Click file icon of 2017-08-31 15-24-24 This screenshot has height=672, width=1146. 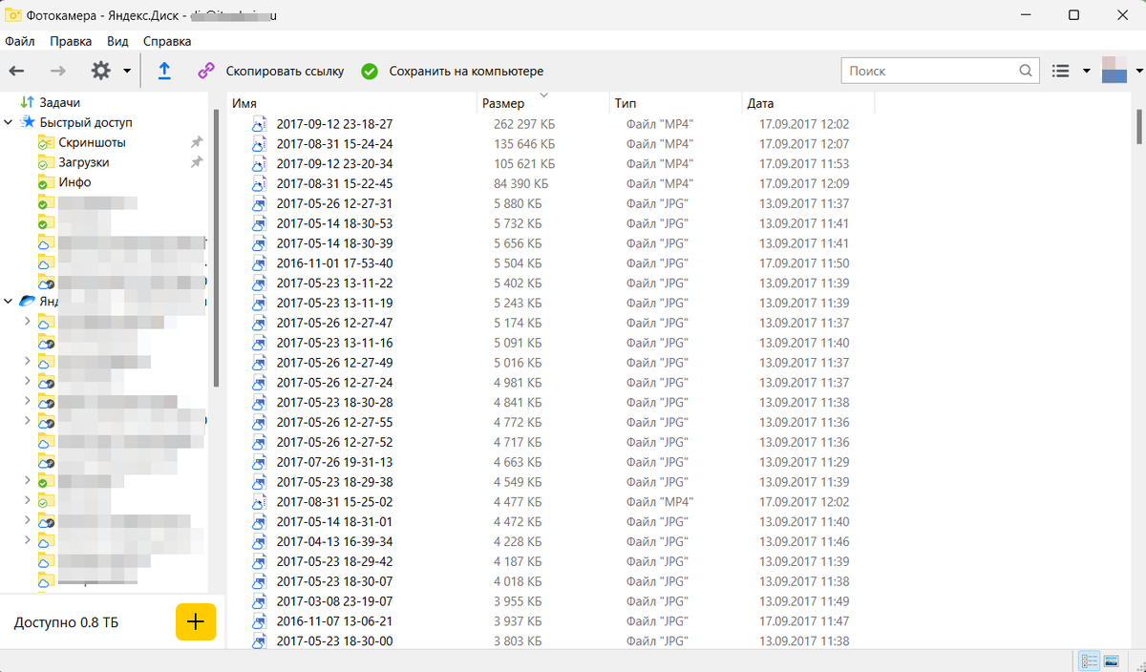[x=258, y=144]
